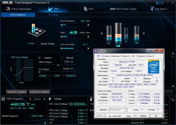Switch to the TPU section
Image resolution: width=176 pixels, height=125 pixels.
coord(53,9)
